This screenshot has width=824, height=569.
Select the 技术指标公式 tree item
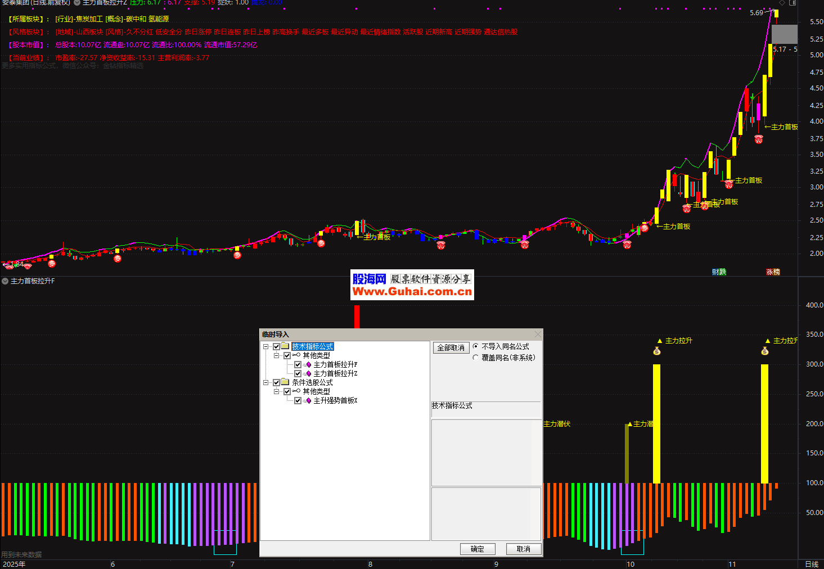click(313, 347)
